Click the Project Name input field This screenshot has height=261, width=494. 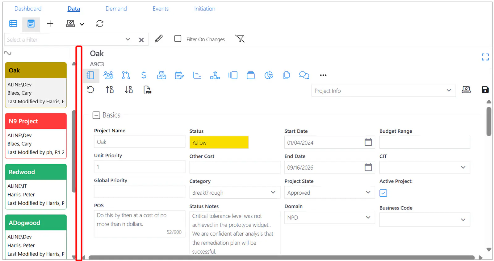point(140,142)
